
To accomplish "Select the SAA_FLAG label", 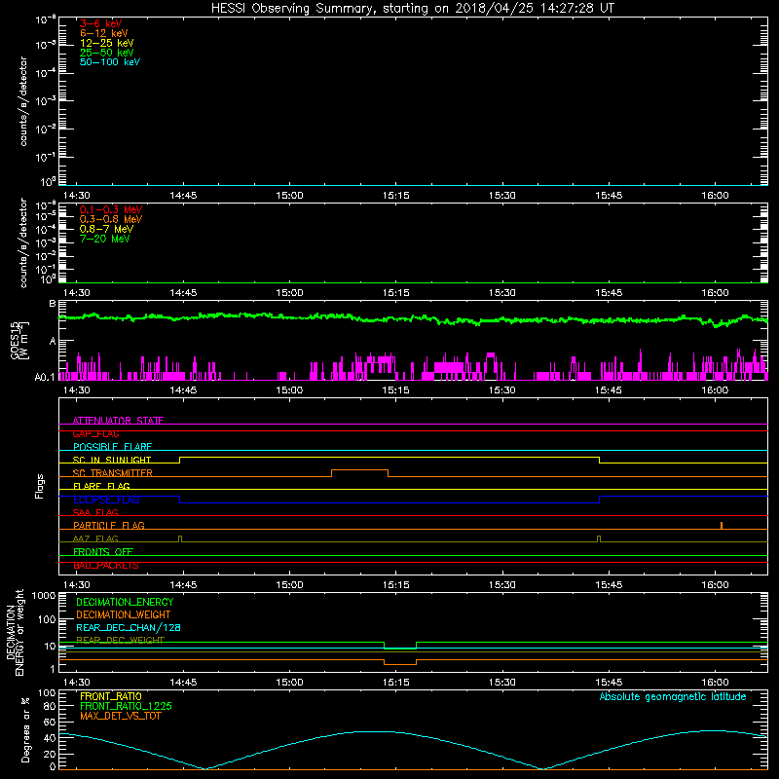I will pos(95,512).
